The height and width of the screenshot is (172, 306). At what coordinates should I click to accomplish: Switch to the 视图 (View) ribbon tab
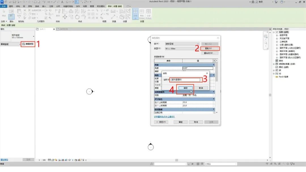[85, 6]
